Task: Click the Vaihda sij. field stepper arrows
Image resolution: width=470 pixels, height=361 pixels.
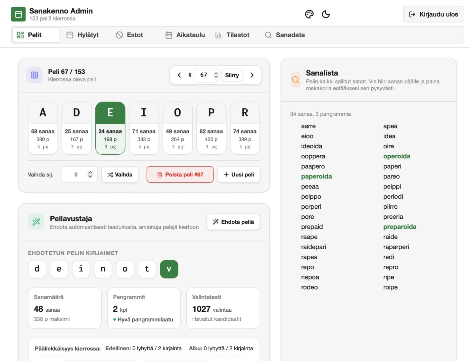Action: [90, 174]
